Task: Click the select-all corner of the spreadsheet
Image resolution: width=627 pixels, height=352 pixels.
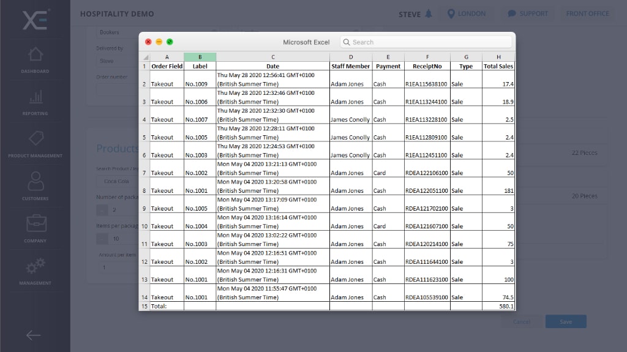Action: point(145,56)
